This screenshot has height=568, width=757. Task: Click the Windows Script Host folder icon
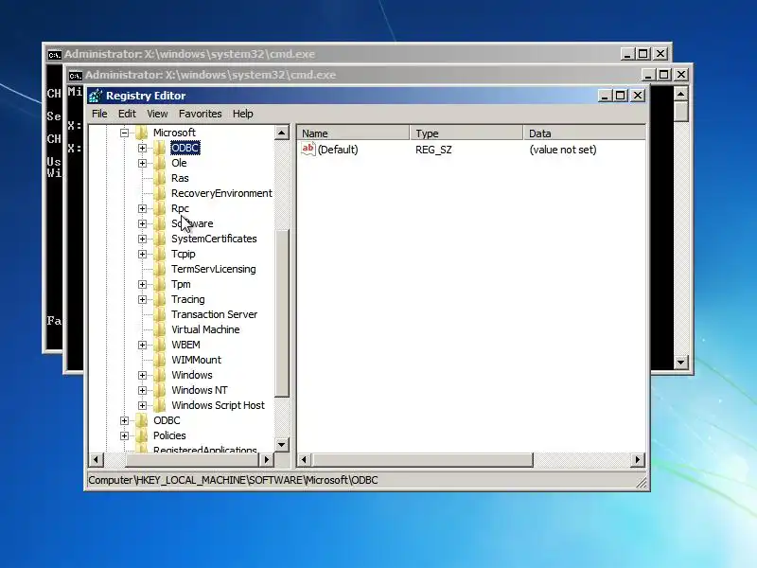pyautogui.click(x=160, y=405)
